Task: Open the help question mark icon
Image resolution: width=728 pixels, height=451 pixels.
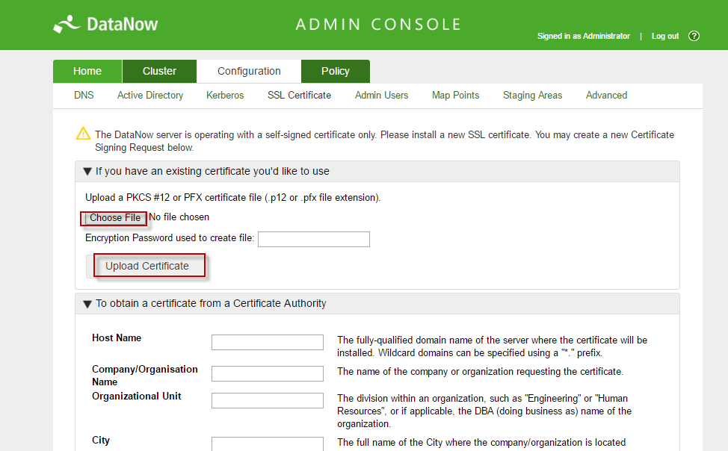Action: pos(694,36)
